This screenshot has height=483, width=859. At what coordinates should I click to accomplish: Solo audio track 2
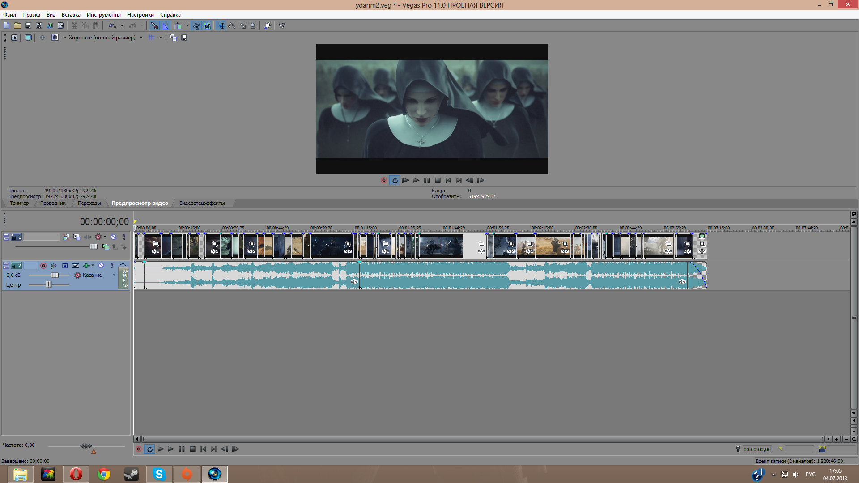tap(112, 266)
